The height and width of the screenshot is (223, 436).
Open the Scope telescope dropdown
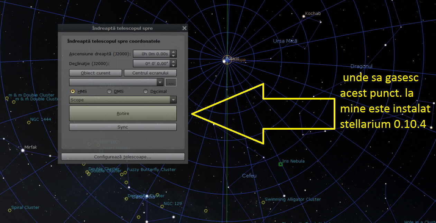click(x=123, y=100)
